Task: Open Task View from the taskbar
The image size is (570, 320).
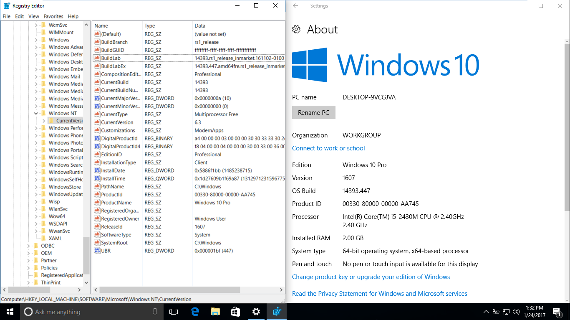Action: click(174, 311)
